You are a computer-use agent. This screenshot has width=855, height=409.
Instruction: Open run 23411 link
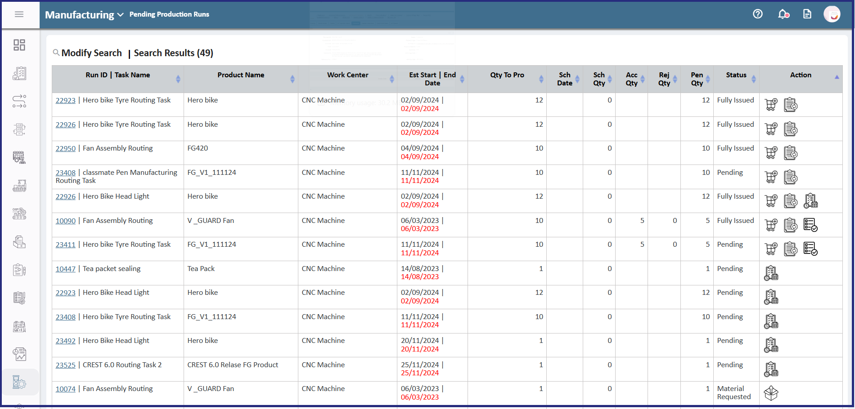pyautogui.click(x=66, y=245)
